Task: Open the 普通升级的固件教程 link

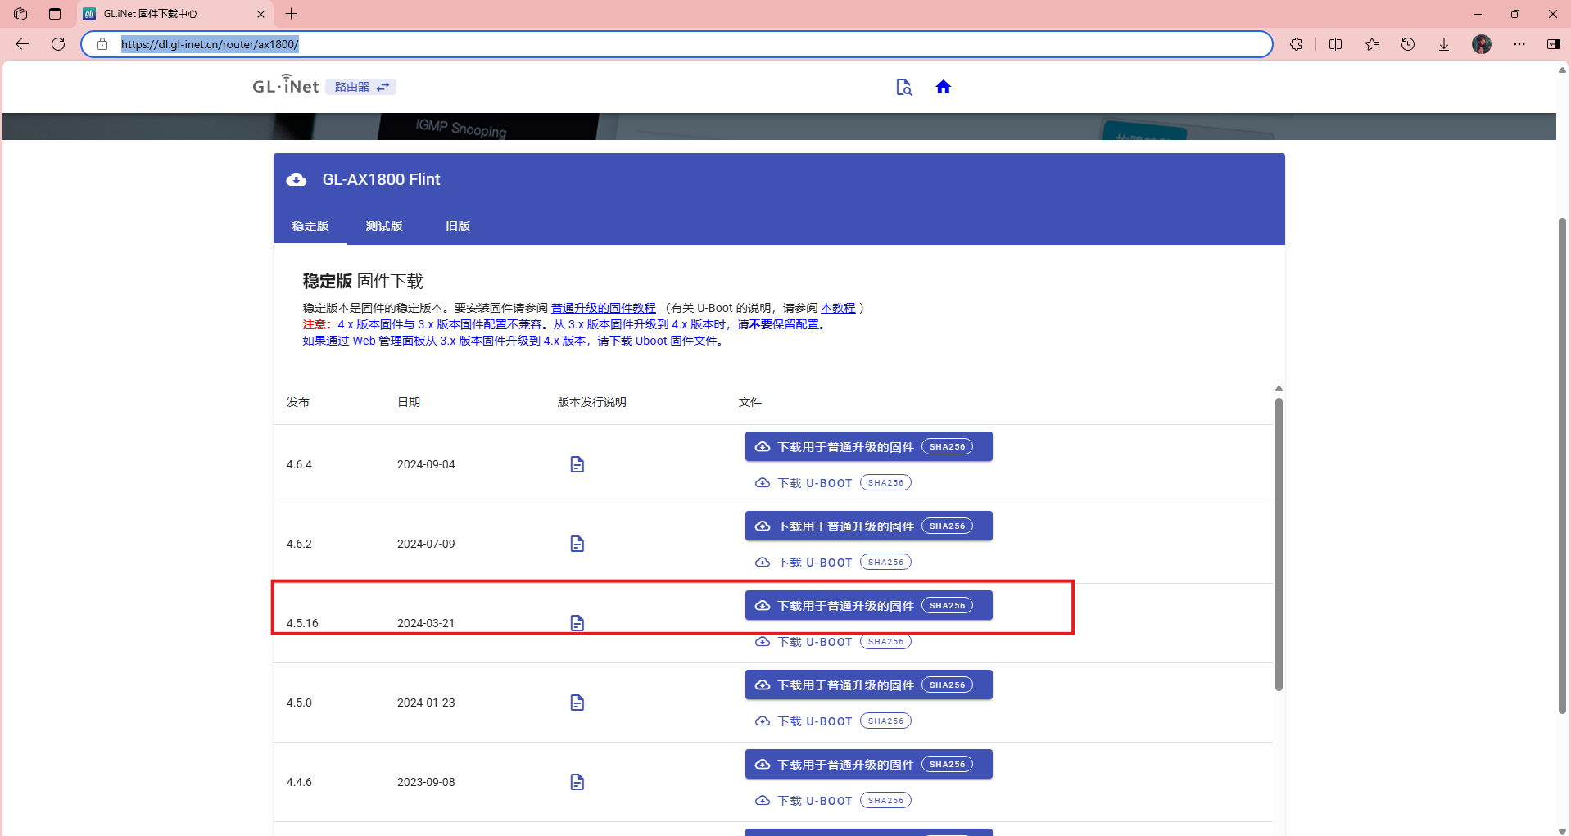Action: [603, 308]
